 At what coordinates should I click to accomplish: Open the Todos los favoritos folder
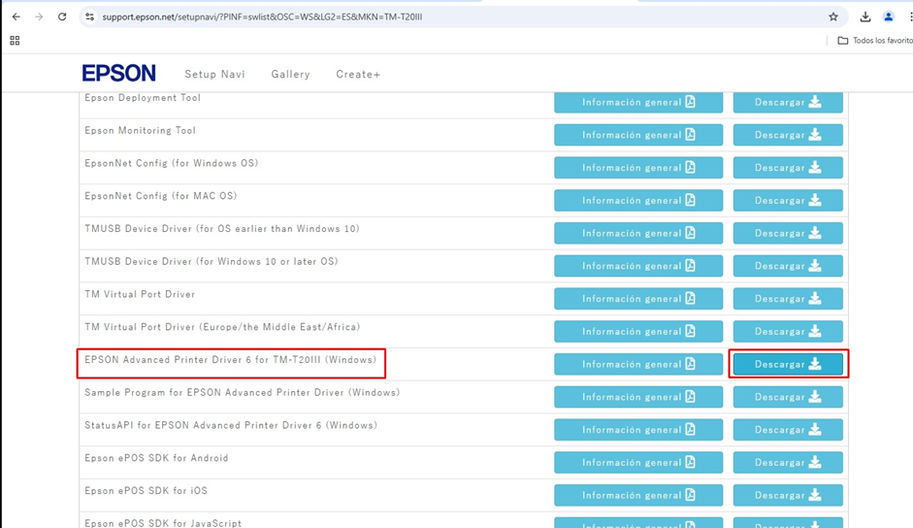coord(874,41)
